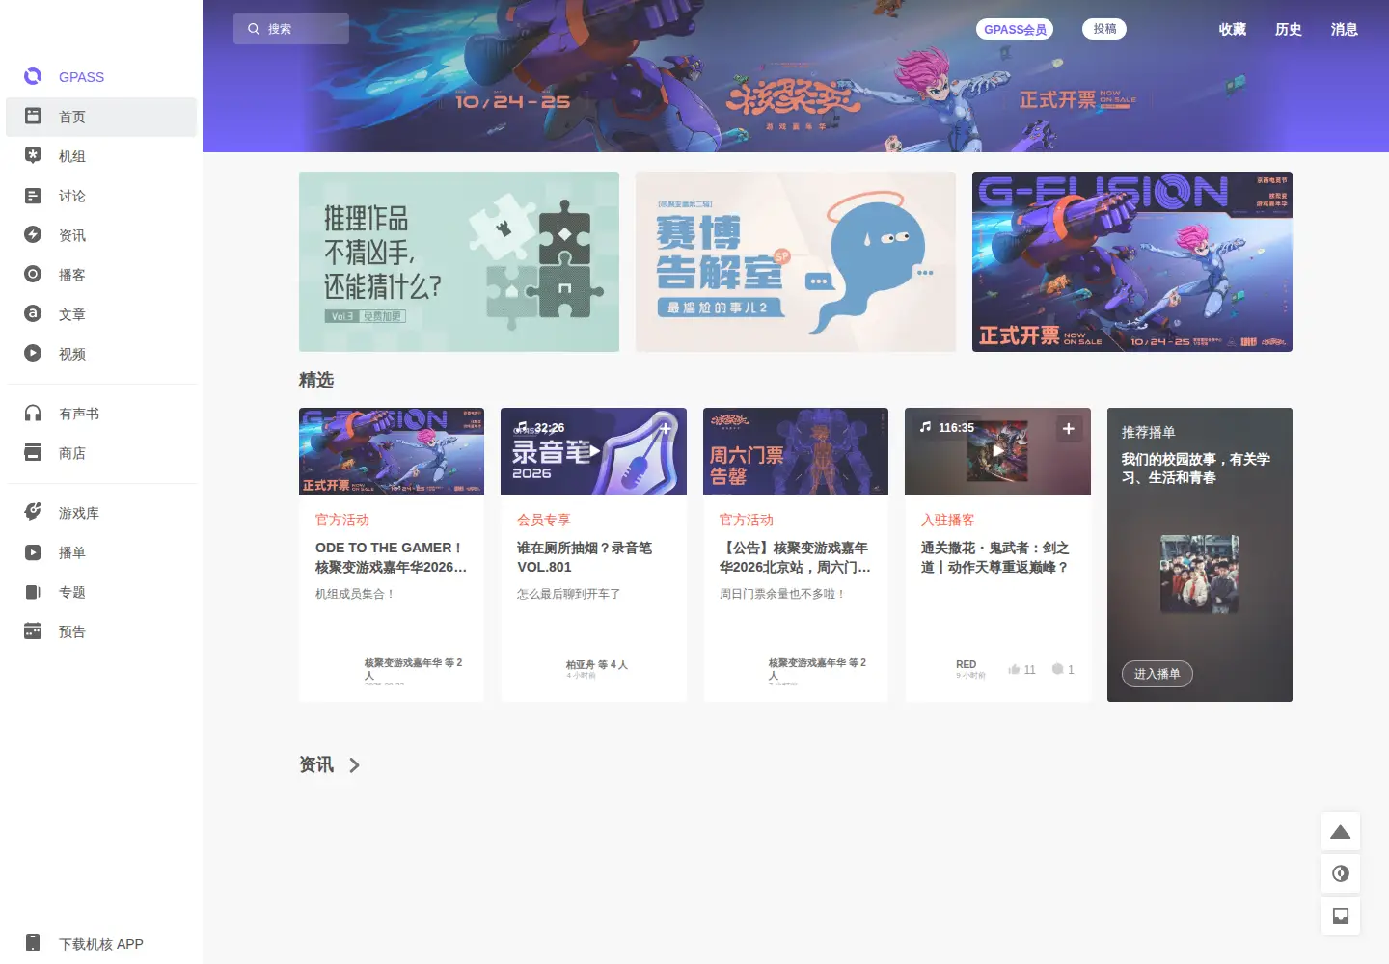Open the 推理作品 puzzle banner card
This screenshot has height=964, width=1389.
click(459, 261)
